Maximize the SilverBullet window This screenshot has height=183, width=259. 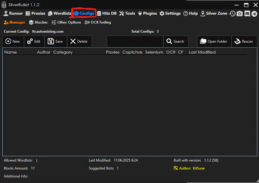[246, 5]
